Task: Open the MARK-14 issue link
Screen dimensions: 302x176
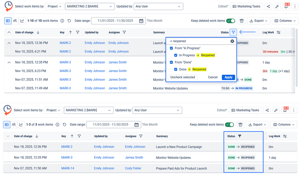Action: (x=68, y=168)
